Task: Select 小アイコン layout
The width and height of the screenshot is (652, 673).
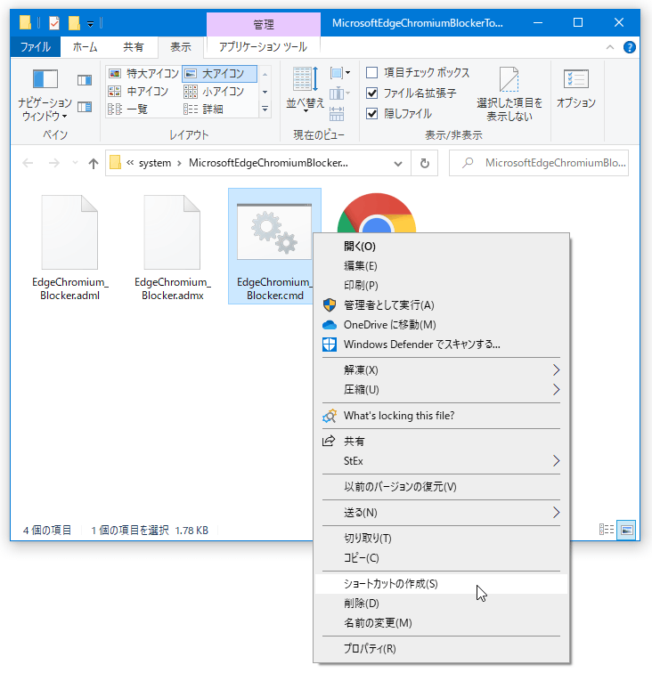Action: [x=215, y=92]
